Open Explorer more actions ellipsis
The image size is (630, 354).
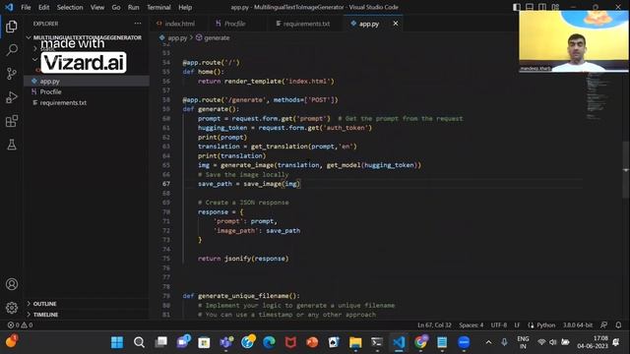tap(138, 24)
